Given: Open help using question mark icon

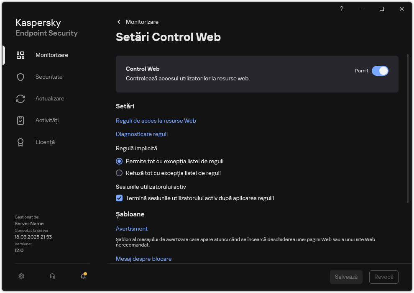Looking at the screenshot, I should [x=341, y=8].
